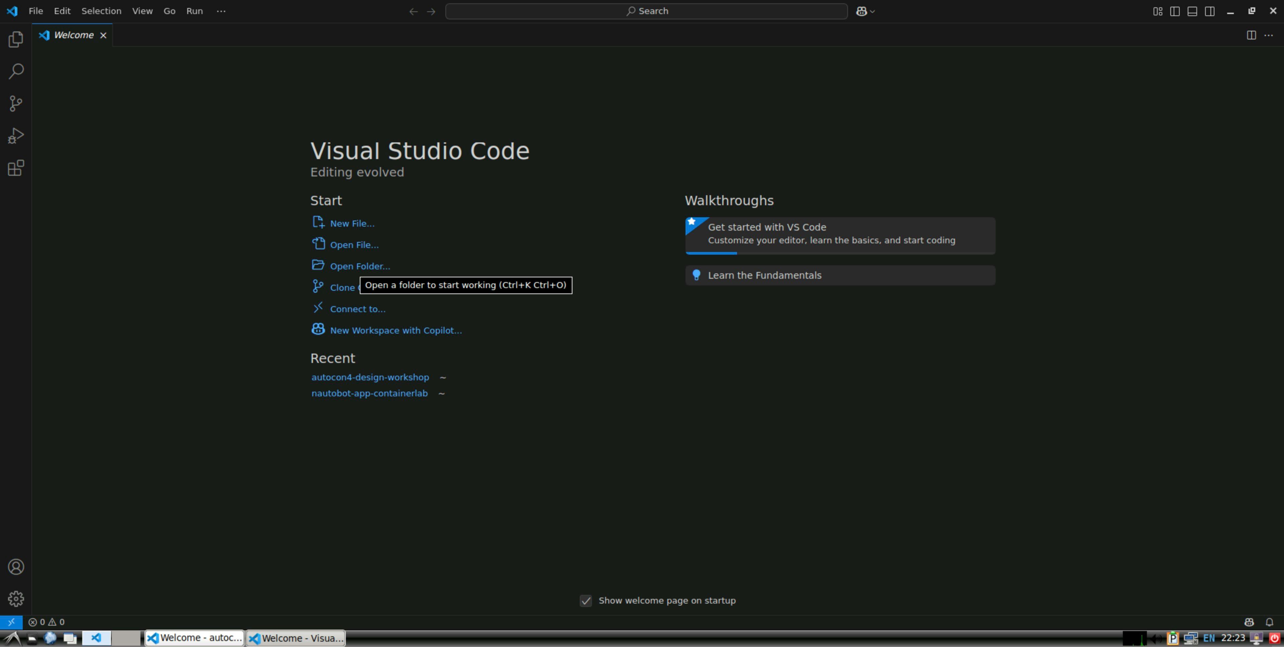Open recent autocon4-design-workshop folder
The image size is (1284, 647).
tap(370, 377)
